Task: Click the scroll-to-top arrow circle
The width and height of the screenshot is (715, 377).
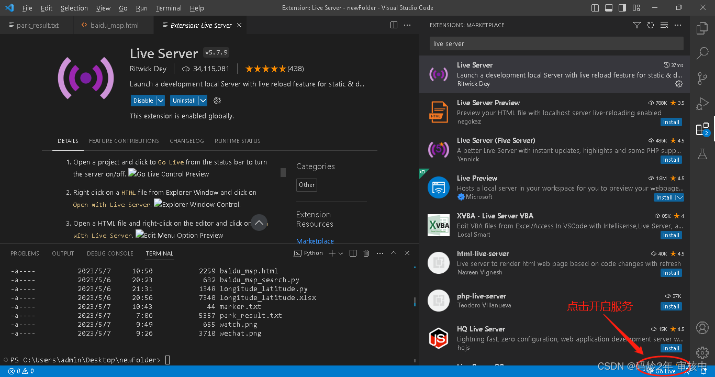Action: click(259, 223)
